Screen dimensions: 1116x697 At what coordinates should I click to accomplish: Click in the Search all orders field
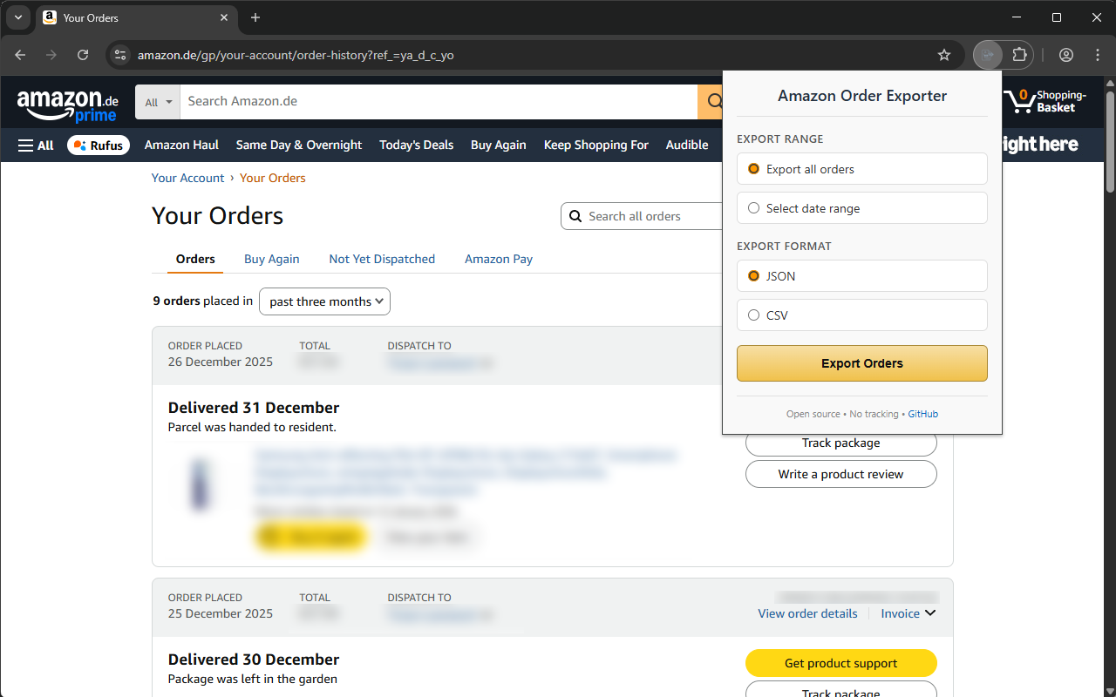pyautogui.click(x=643, y=216)
